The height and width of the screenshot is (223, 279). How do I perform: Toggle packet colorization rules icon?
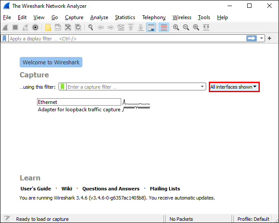(x=164, y=27)
